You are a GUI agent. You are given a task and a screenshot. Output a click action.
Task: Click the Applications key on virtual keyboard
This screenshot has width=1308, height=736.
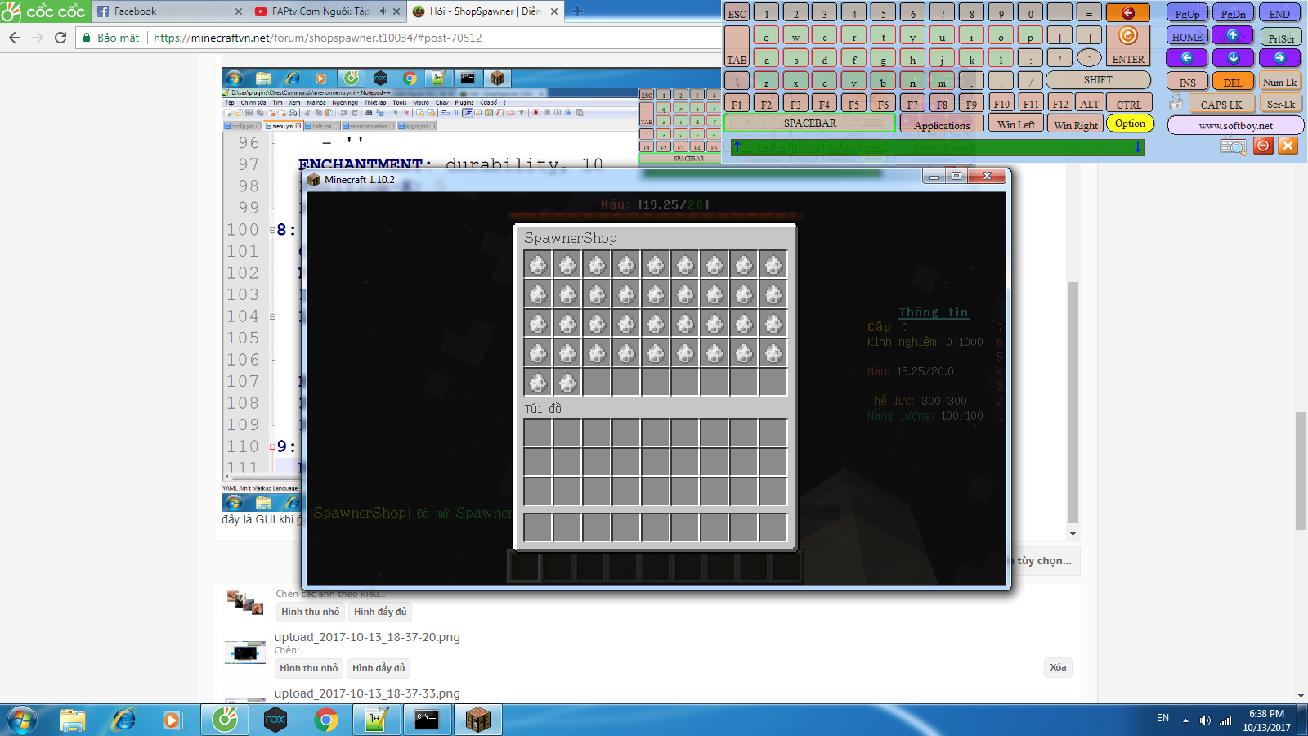[942, 124]
